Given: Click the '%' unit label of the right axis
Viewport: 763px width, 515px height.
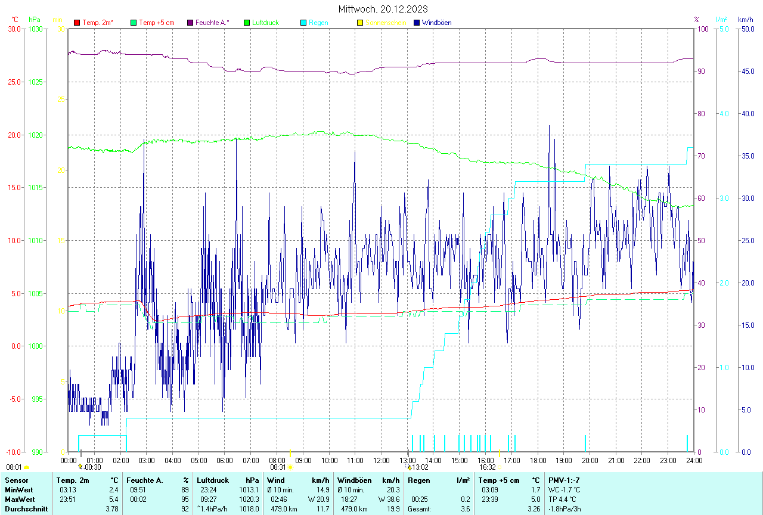Looking at the screenshot, I should pos(696,20).
